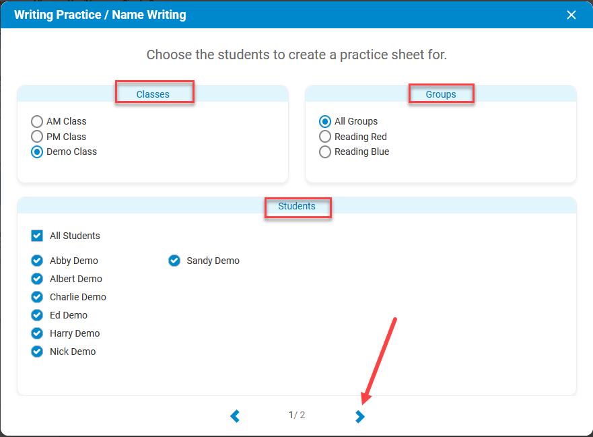This screenshot has width=593, height=437.
Task: Choose the Reading Red group
Action: click(325, 137)
